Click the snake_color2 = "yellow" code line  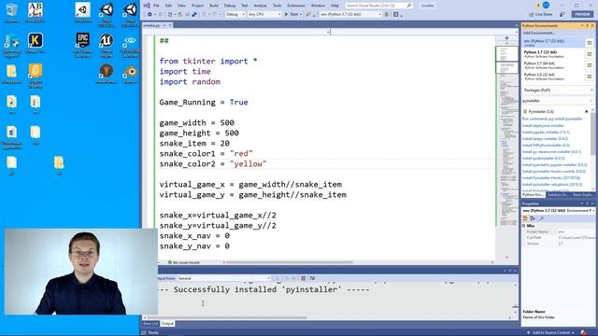click(x=213, y=164)
